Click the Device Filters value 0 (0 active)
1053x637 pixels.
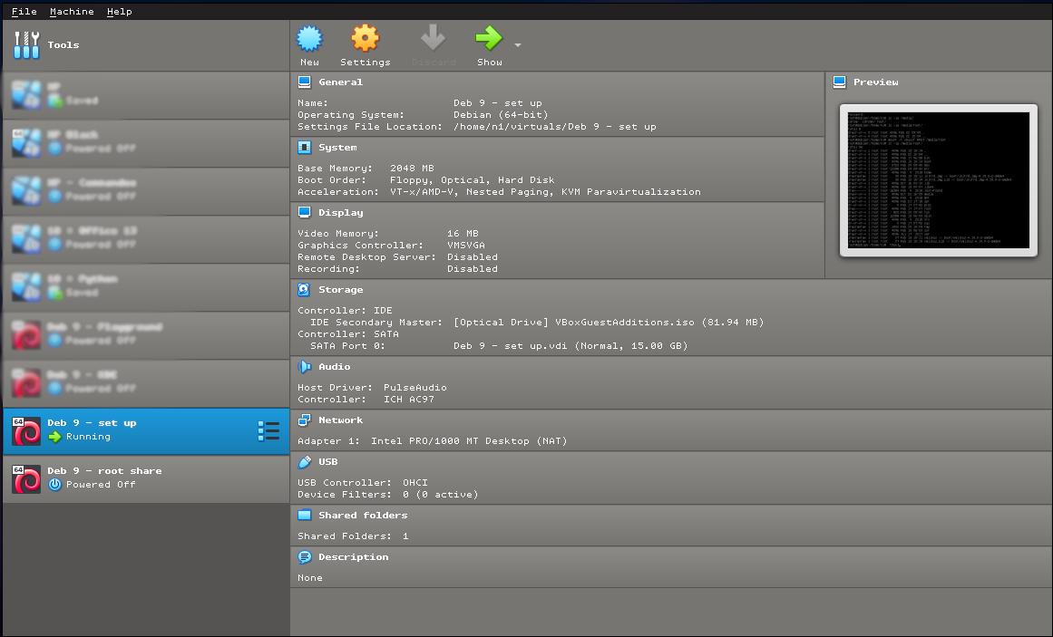pyautogui.click(x=441, y=494)
